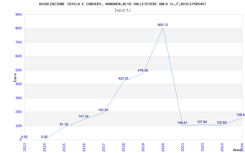
Task: Select the 2019 x-axis year label
Action: tap(143, 147)
